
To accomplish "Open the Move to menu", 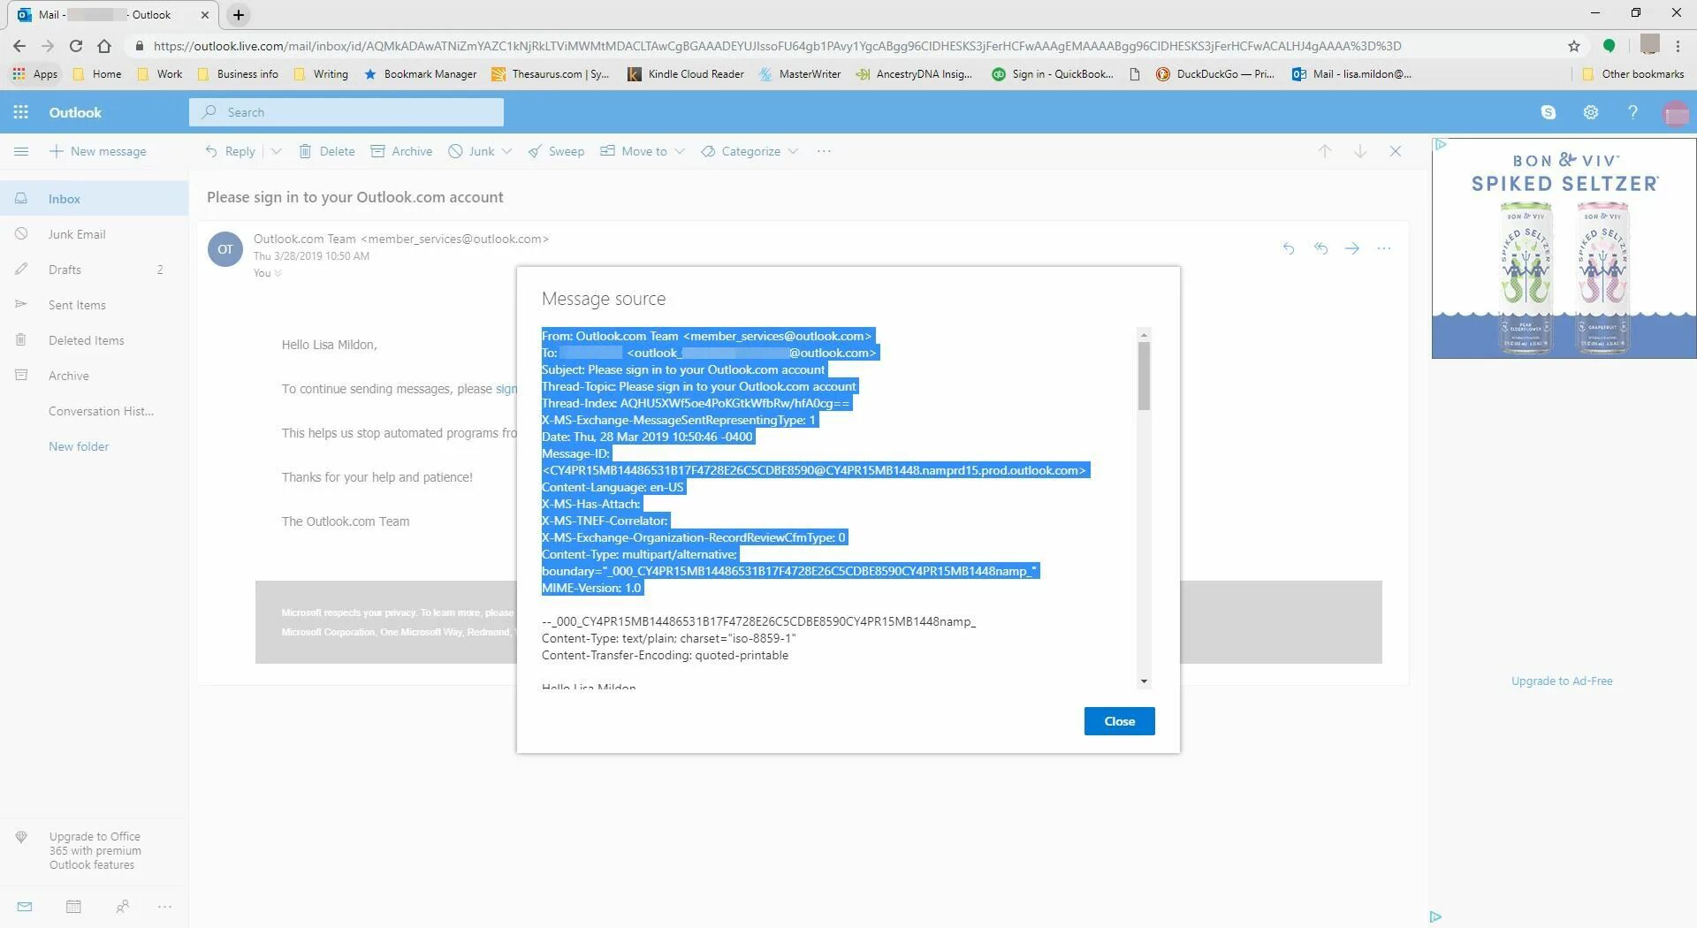I will 643,151.
